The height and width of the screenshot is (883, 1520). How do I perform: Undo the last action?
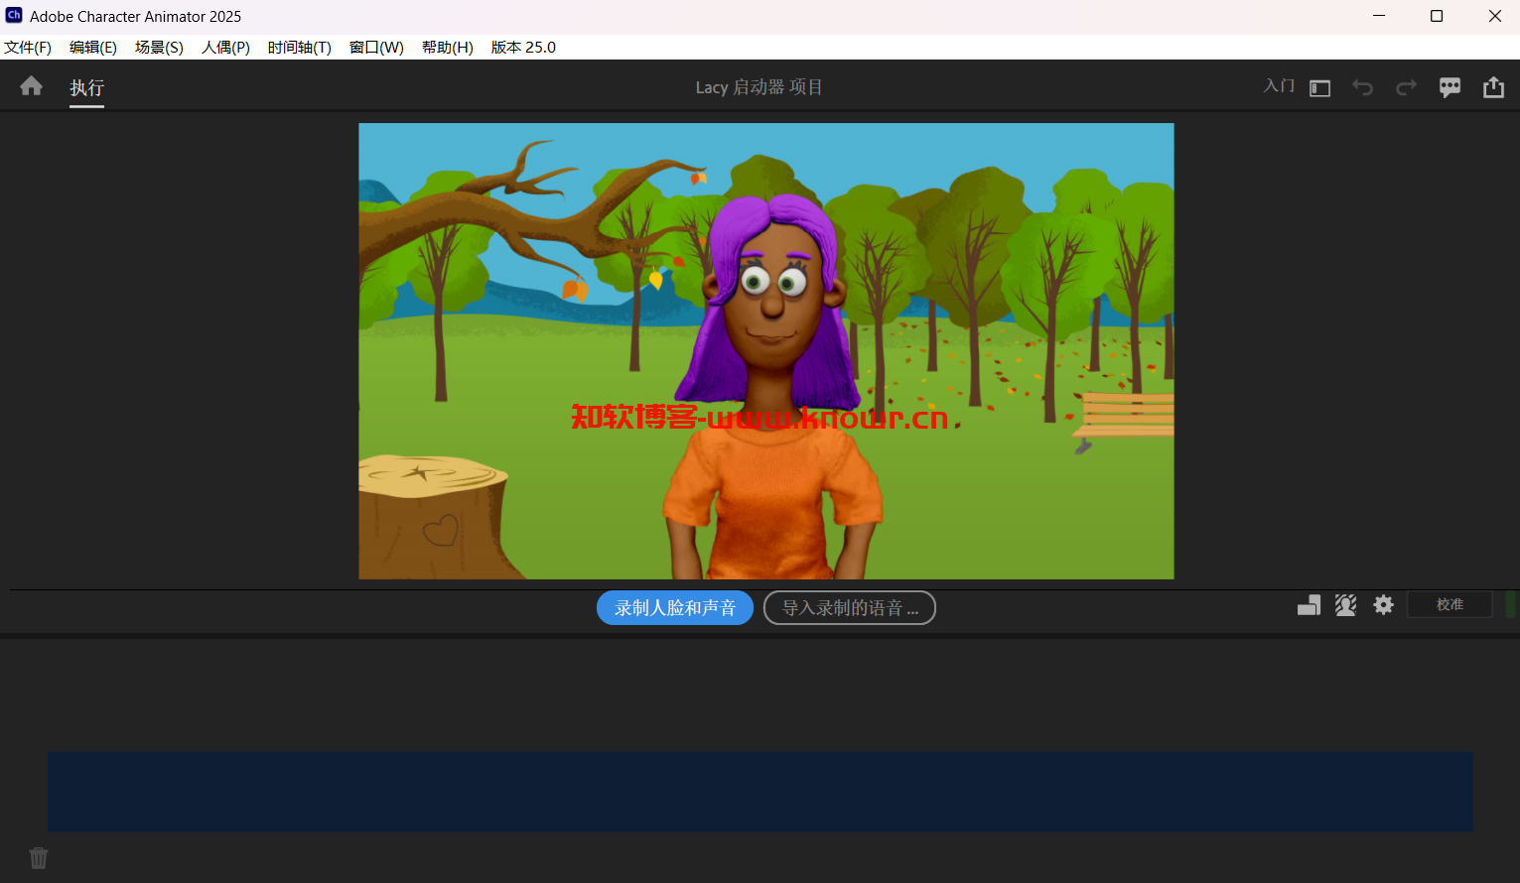[x=1362, y=87]
